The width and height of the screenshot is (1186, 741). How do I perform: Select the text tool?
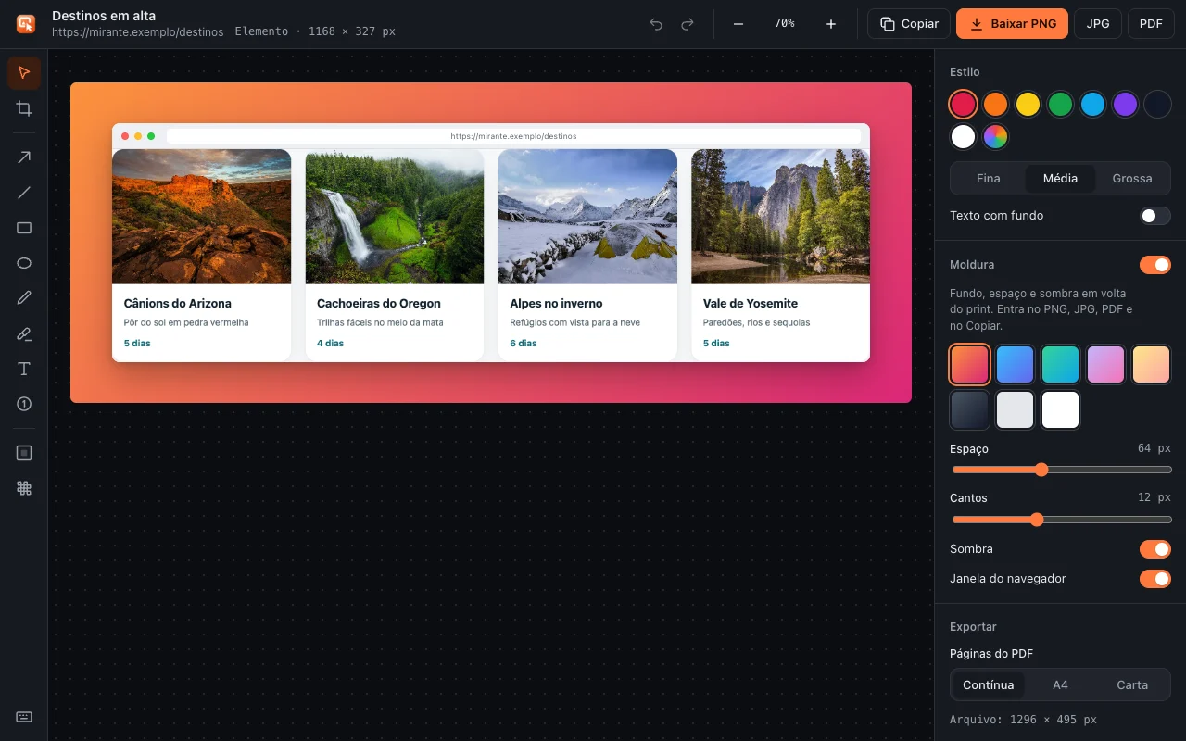coord(24,369)
